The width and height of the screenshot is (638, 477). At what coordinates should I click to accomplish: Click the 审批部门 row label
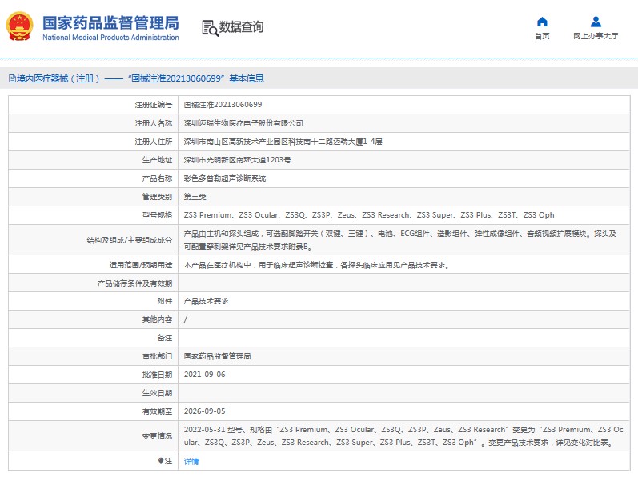coord(157,356)
